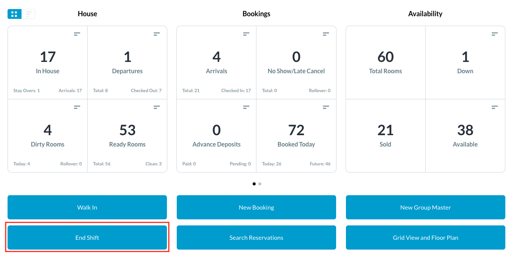
Task: Create a New Group Master
Action: pos(426,207)
